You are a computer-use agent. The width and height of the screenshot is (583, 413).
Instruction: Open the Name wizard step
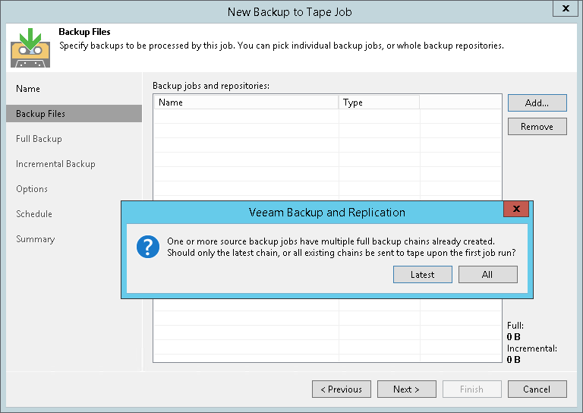click(28, 89)
